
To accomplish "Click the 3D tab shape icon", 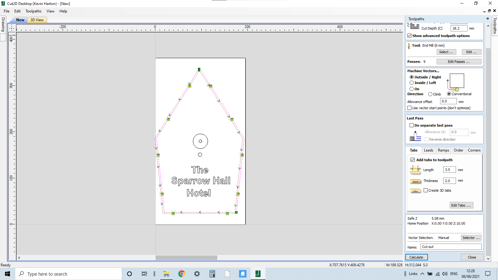I will tap(415, 191).
